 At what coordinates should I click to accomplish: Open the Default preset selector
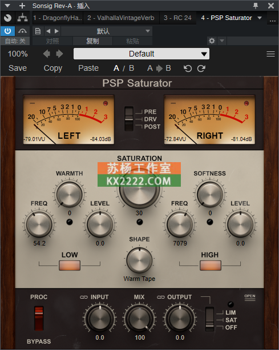[x=141, y=54]
